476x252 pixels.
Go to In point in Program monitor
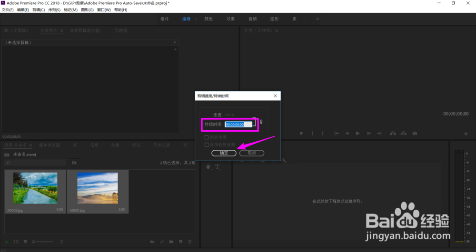tap(337, 134)
